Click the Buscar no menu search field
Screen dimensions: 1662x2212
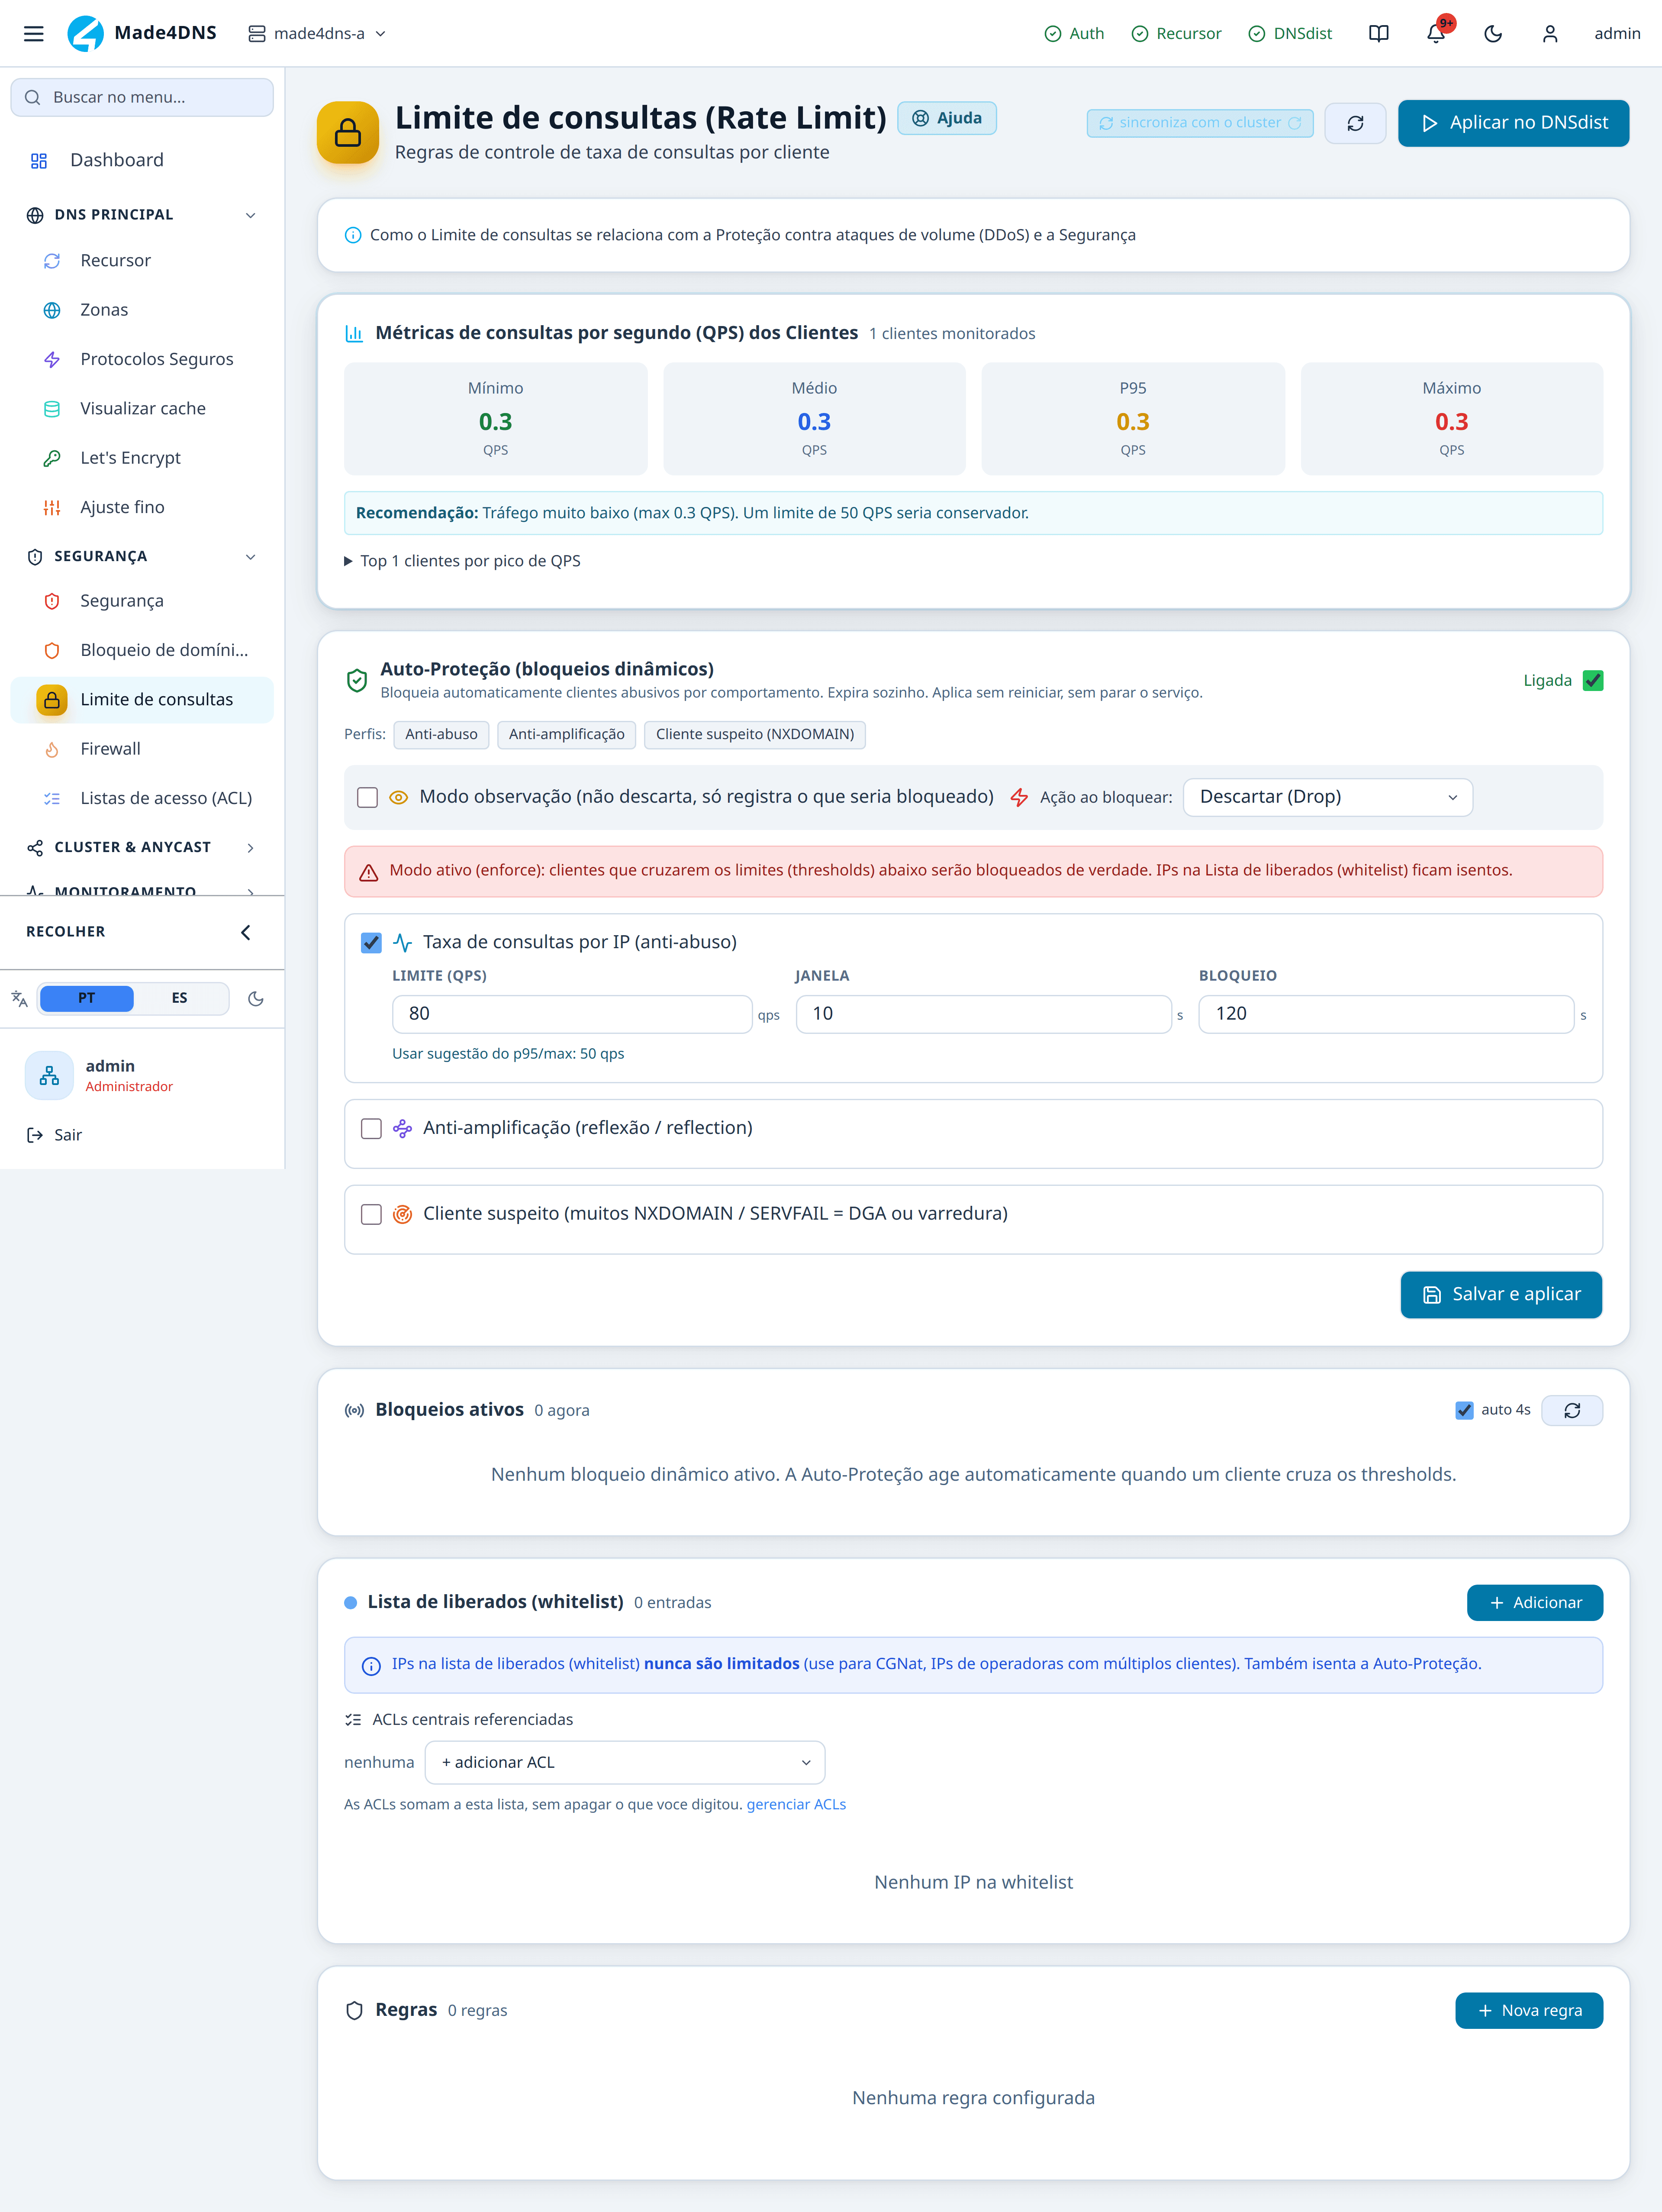(141, 97)
